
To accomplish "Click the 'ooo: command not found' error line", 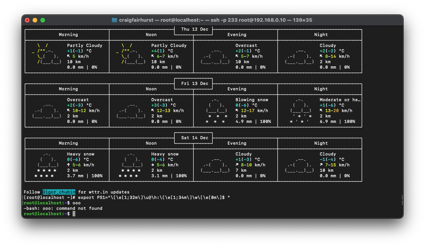I will click(x=63, y=208).
